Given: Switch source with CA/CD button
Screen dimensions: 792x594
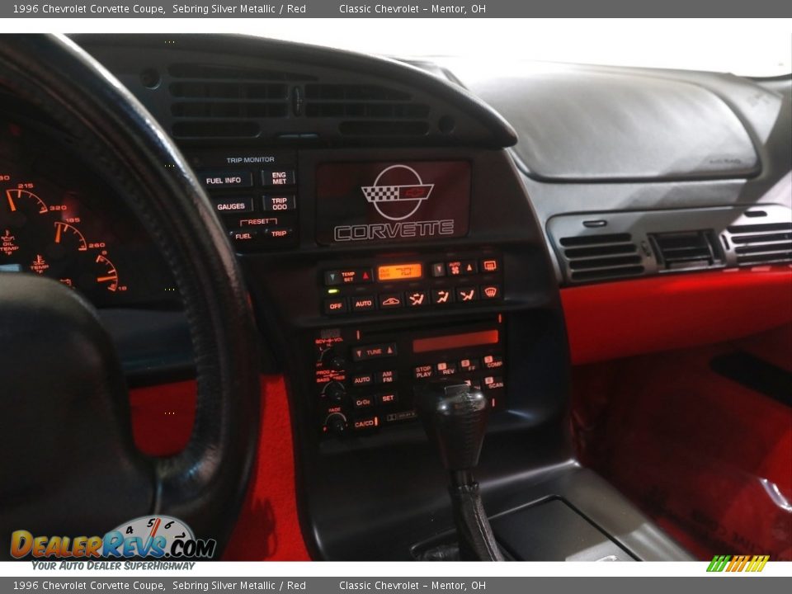Looking at the screenshot, I should click(x=365, y=423).
